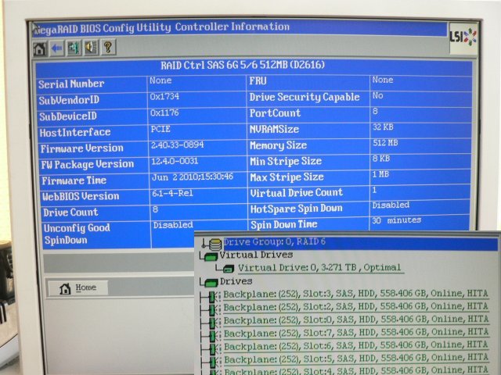
Task: Click the drive icon for Slot:3
Action: (x=212, y=297)
